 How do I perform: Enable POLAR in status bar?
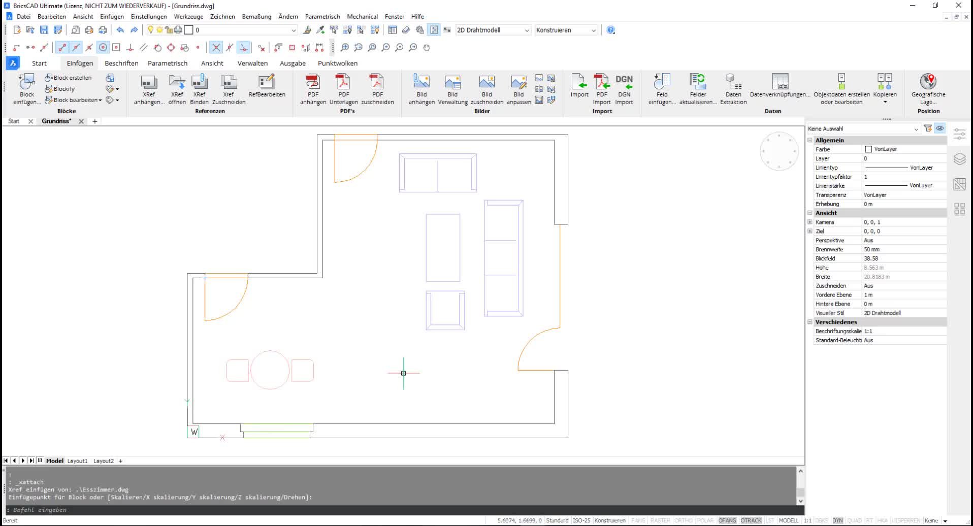click(x=705, y=520)
